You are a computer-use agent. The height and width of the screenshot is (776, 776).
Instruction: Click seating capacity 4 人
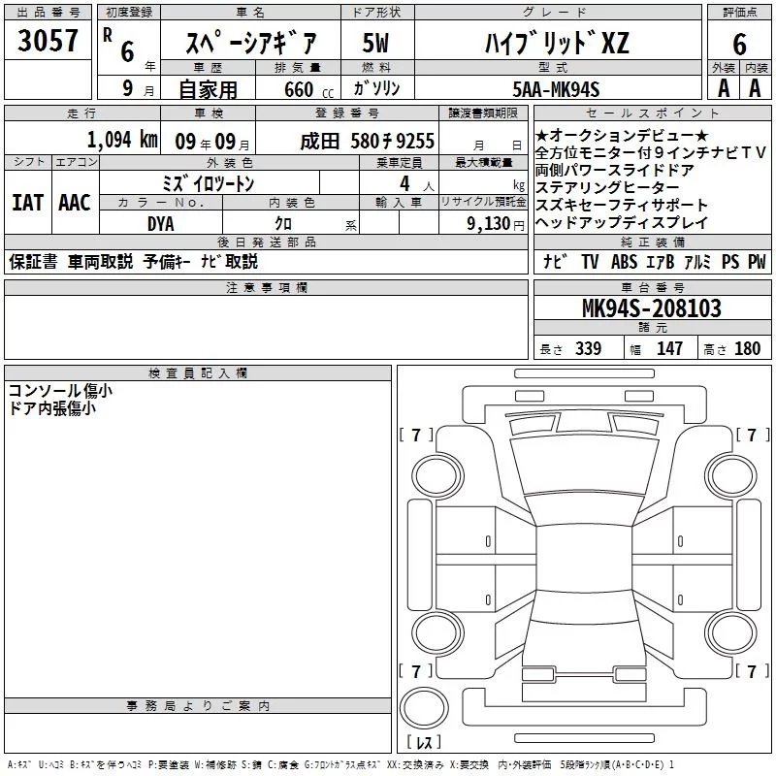click(417, 184)
